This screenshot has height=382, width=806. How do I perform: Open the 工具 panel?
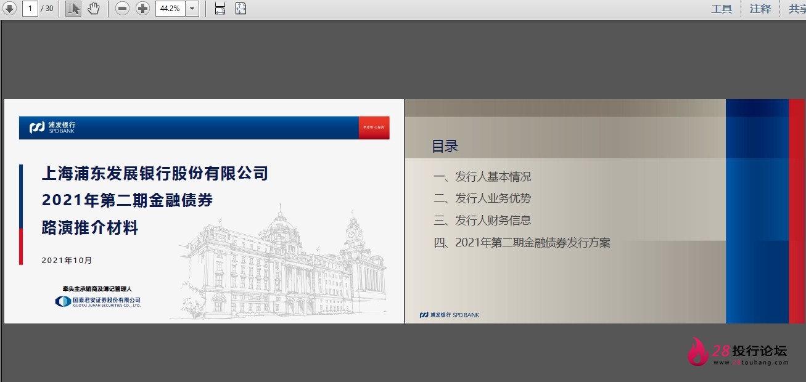click(722, 9)
